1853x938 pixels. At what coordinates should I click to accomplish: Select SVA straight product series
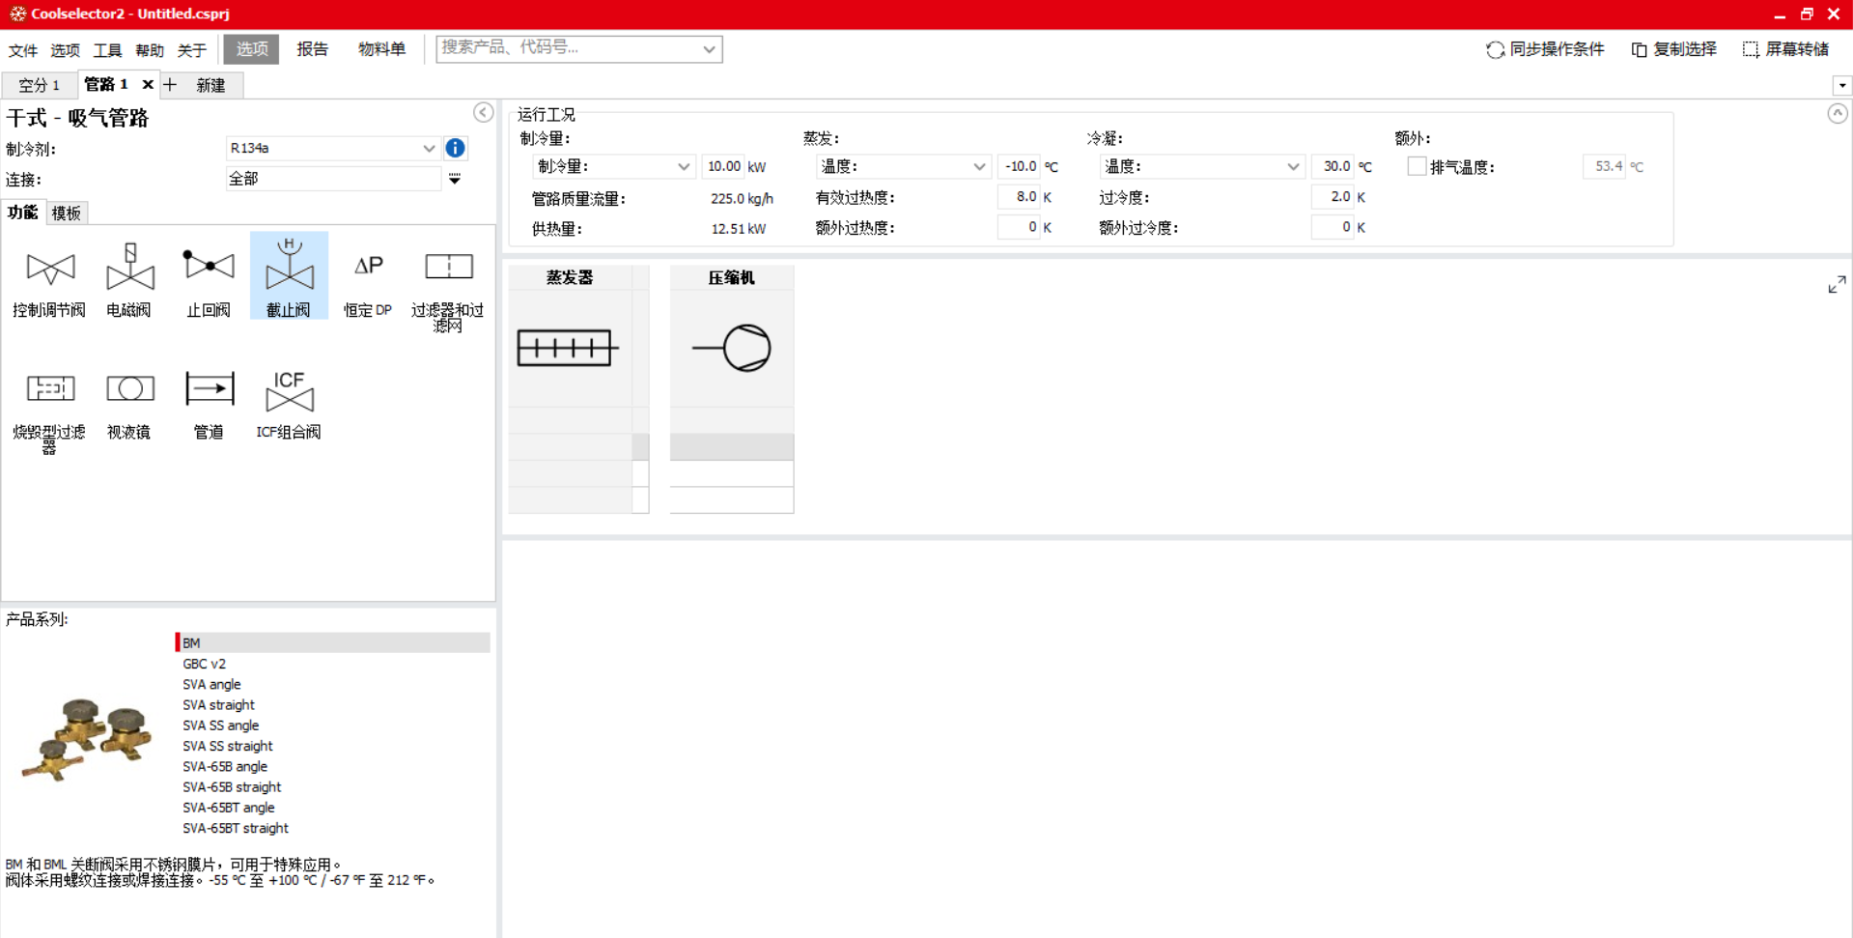click(333, 704)
